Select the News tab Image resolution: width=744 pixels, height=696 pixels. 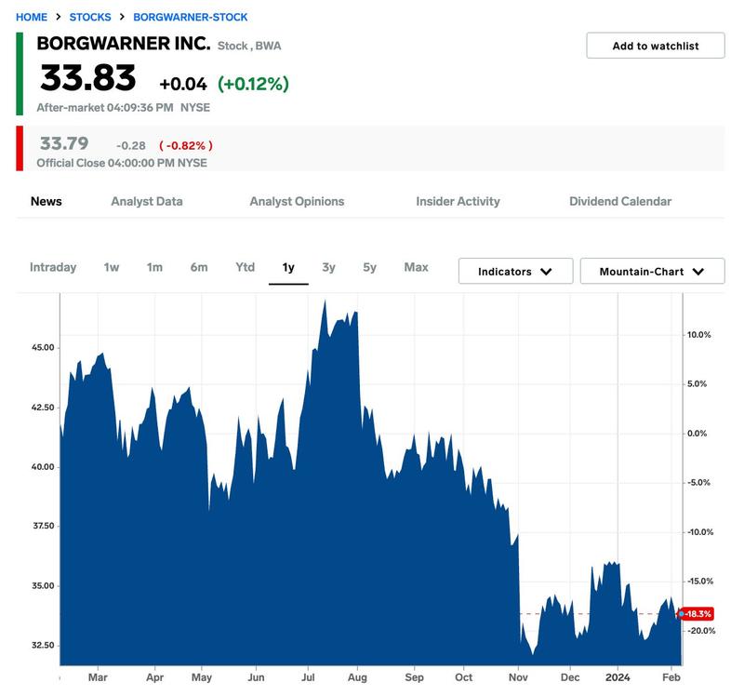tap(46, 201)
